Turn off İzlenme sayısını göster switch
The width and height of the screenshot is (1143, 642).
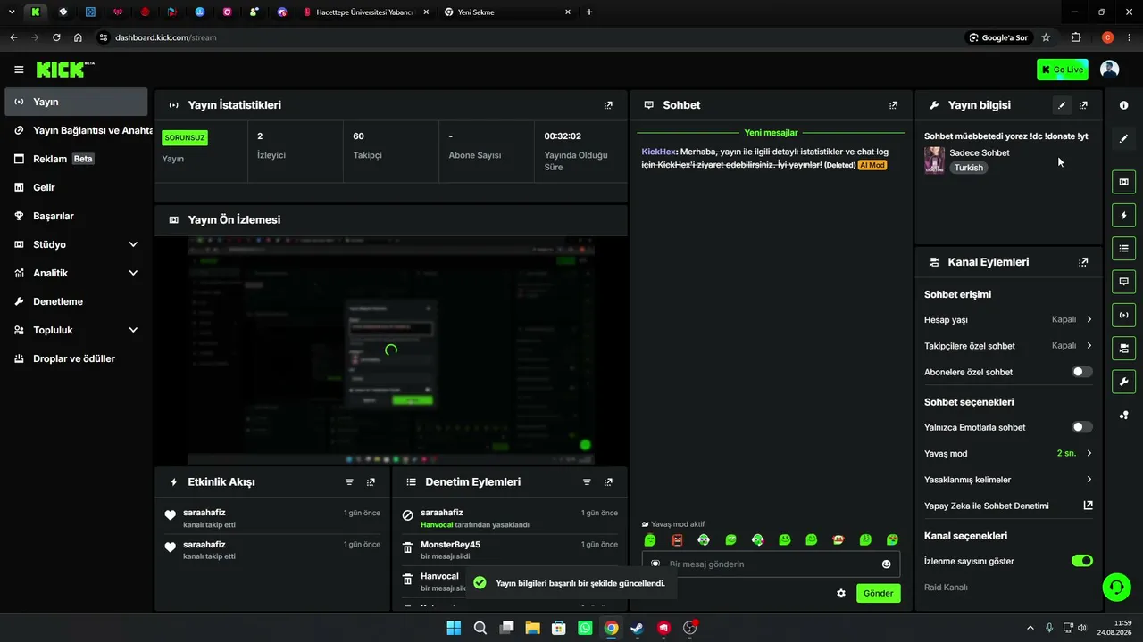click(1081, 561)
